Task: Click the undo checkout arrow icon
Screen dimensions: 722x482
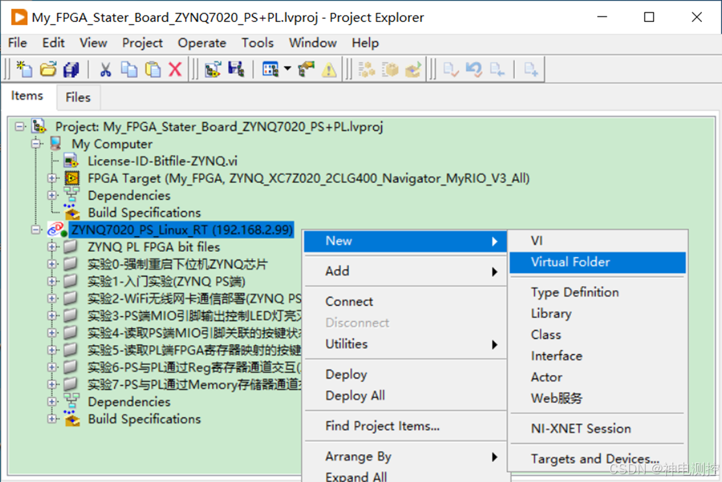Action: pyautogui.click(x=473, y=69)
